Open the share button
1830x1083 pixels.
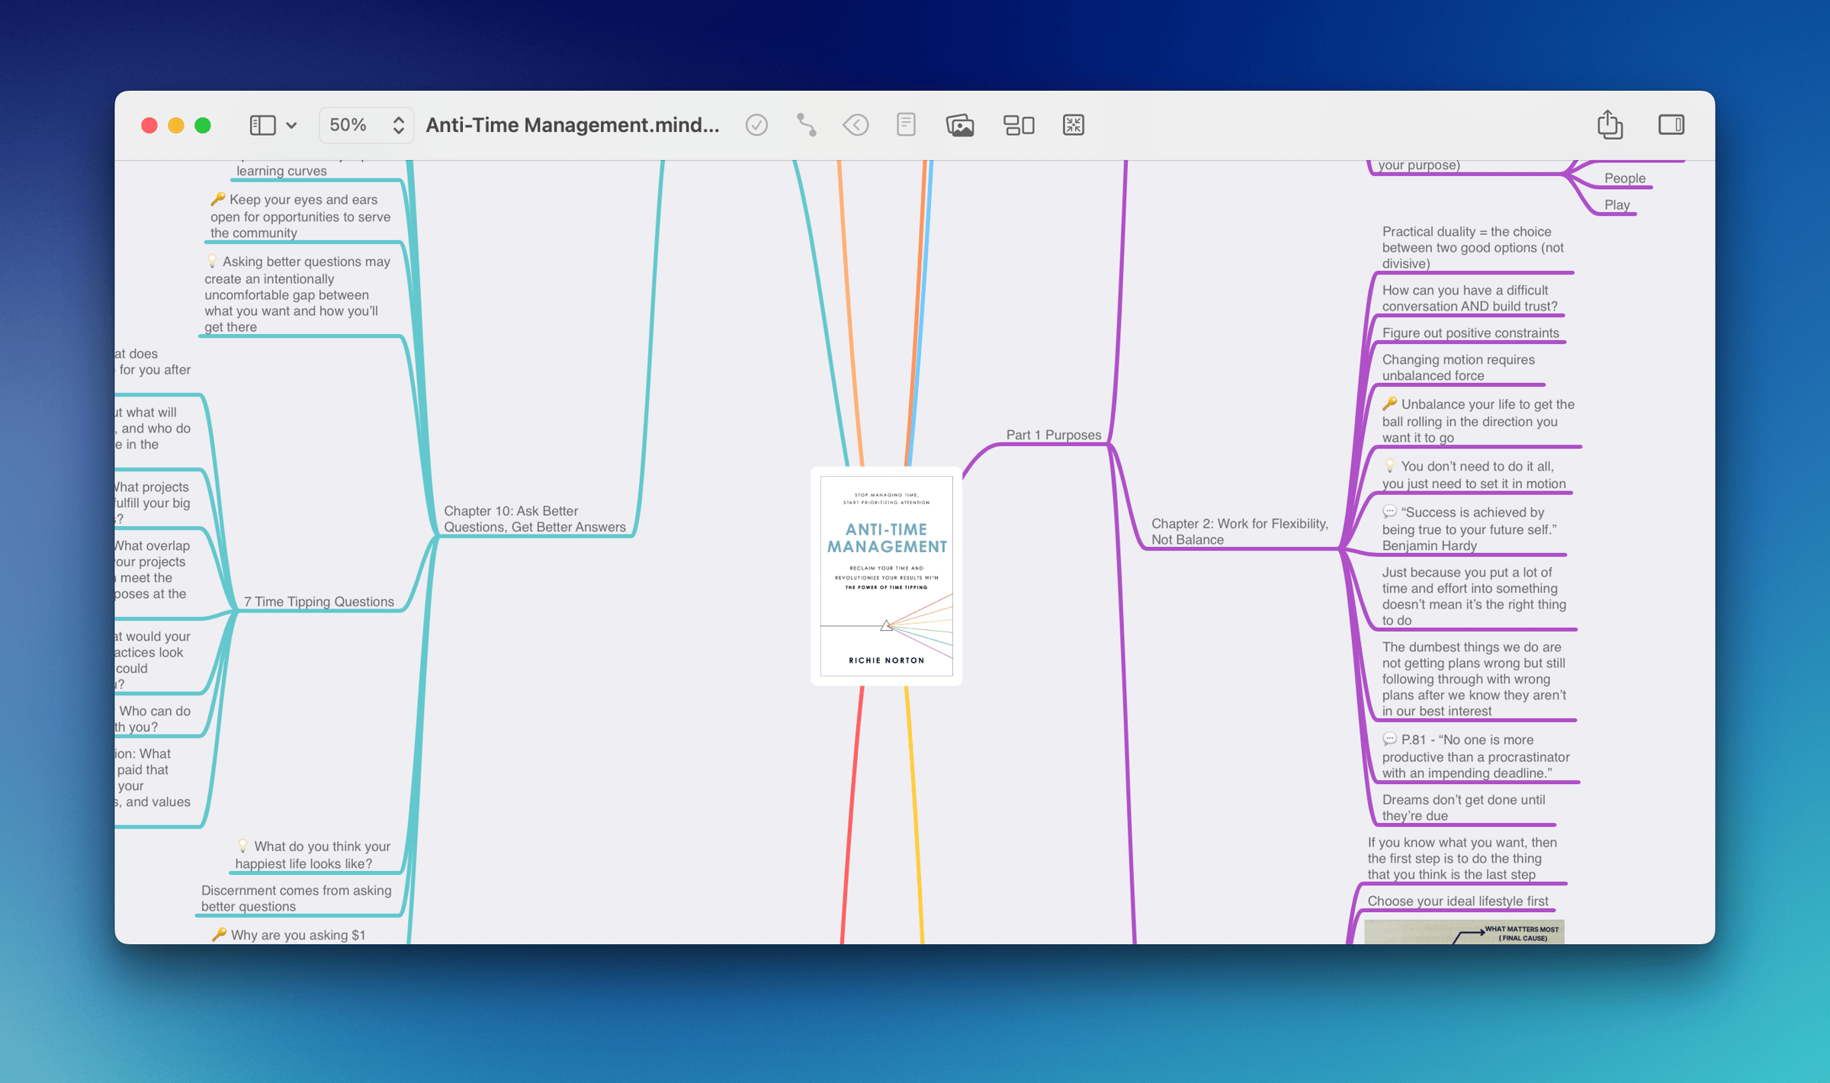[x=1610, y=124]
